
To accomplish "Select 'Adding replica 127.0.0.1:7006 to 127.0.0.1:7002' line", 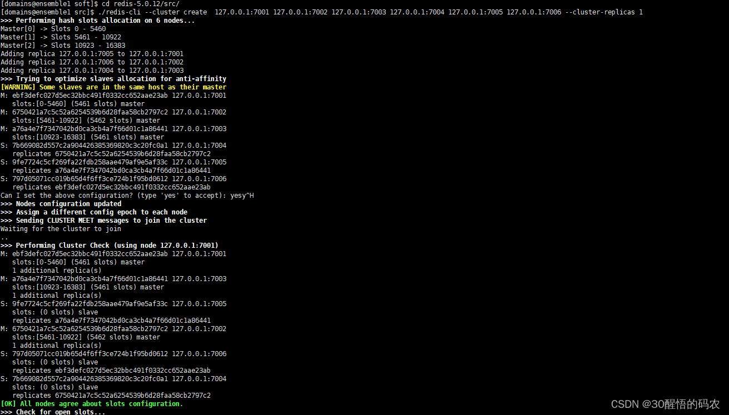I will (92, 62).
